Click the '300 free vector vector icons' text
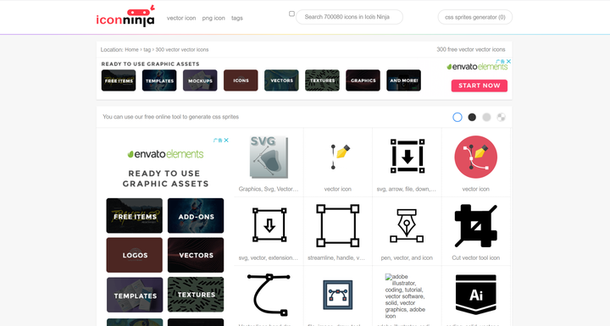This screenshot has width=610, height=326. point(471,49)
